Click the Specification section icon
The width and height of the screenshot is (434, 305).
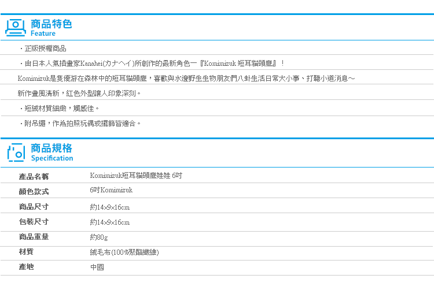point(16,152)
